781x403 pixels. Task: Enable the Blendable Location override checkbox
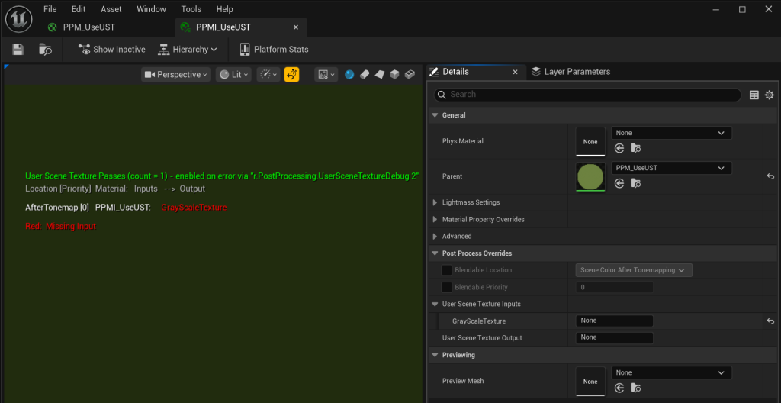pos(447,270)
